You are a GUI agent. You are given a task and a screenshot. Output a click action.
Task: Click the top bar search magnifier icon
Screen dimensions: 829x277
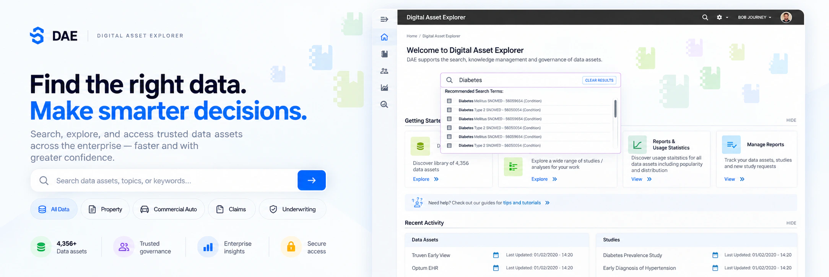[x=705, y=17]
